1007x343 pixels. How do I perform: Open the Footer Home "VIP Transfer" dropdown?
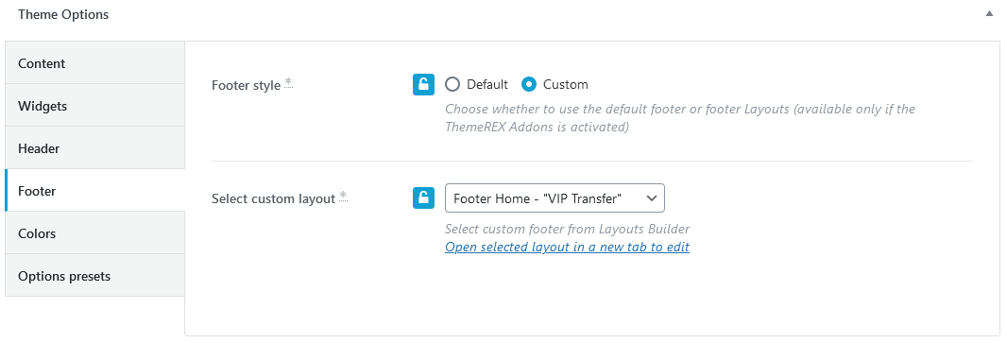555,197
